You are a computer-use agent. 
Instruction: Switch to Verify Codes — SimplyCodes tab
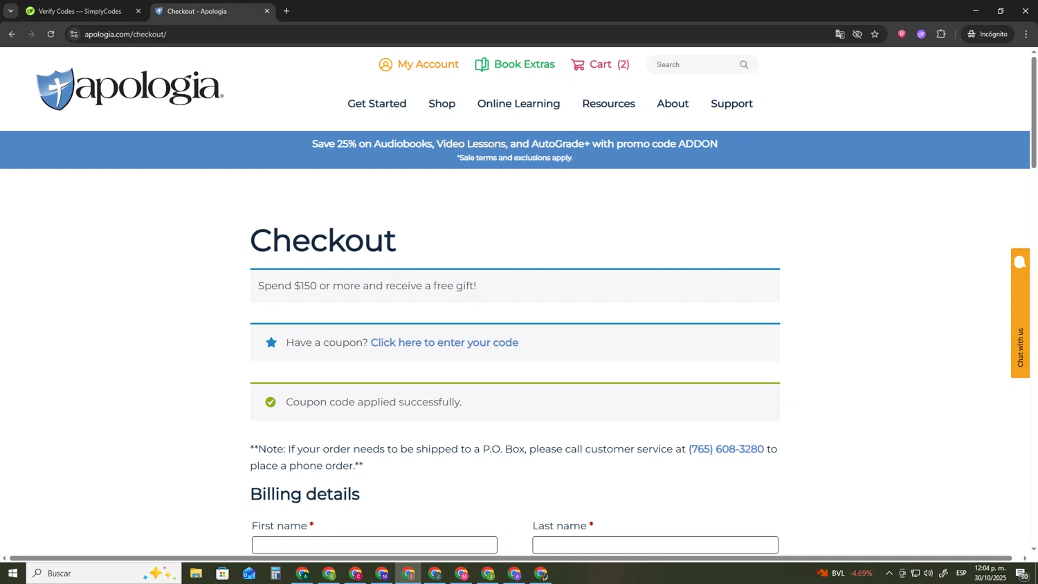click(x=80, y=11)
